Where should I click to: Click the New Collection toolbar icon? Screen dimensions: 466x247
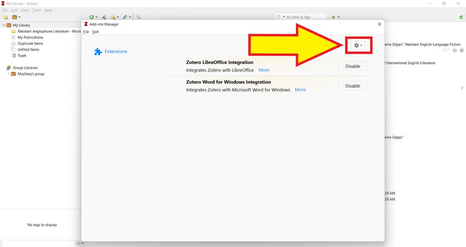coord(5,17)
